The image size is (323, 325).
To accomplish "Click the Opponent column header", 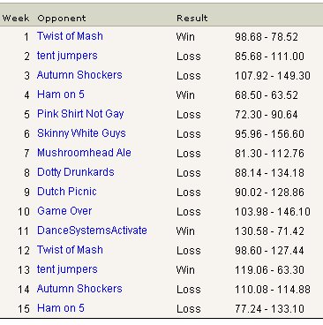I will tap(62, 19).
